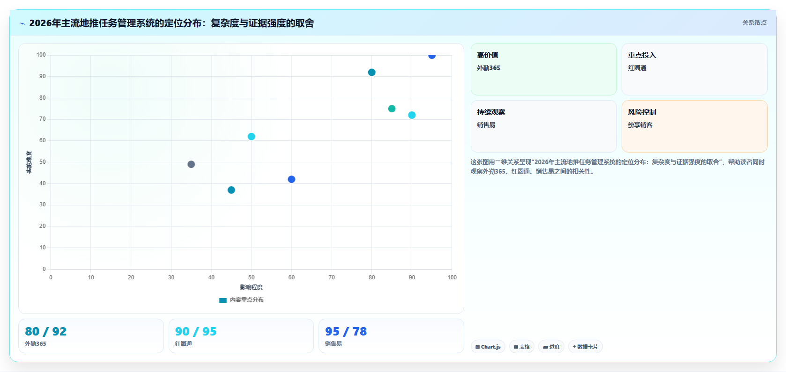Click the x-axis tick label 70

[332, 277]
